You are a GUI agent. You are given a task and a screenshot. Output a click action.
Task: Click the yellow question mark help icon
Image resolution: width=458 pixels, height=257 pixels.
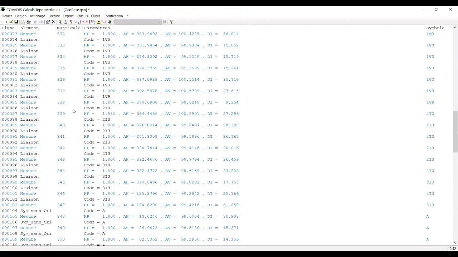coord(171,22)
